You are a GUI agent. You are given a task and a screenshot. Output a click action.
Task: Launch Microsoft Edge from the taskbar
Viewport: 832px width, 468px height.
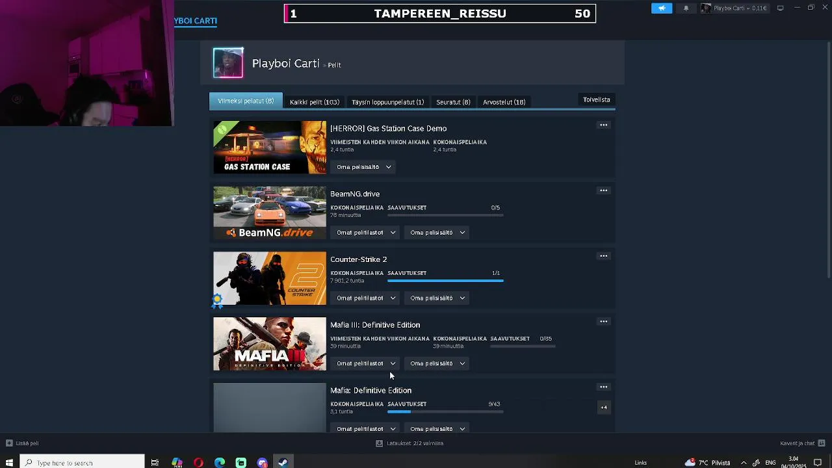pyautogui.click(x=220, y=463)
